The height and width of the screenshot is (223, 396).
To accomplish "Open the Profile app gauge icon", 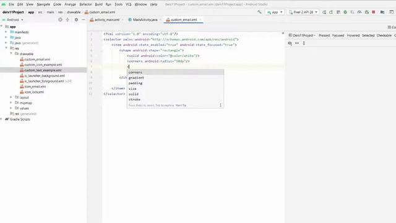I will [x=359, y=12].
